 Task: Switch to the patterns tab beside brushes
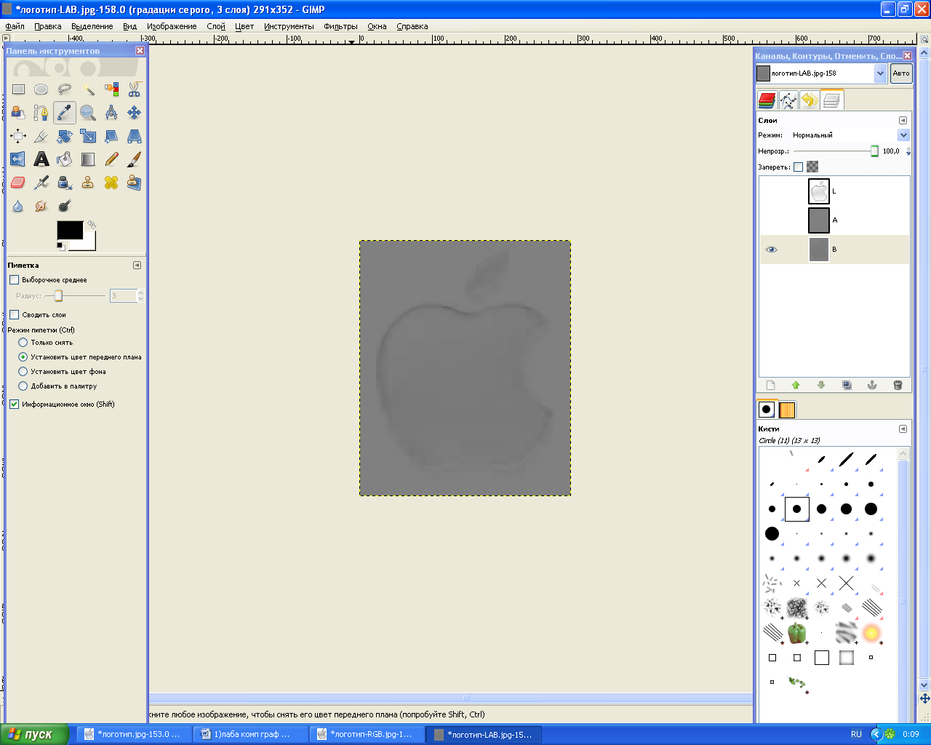[x=787, y=410]
